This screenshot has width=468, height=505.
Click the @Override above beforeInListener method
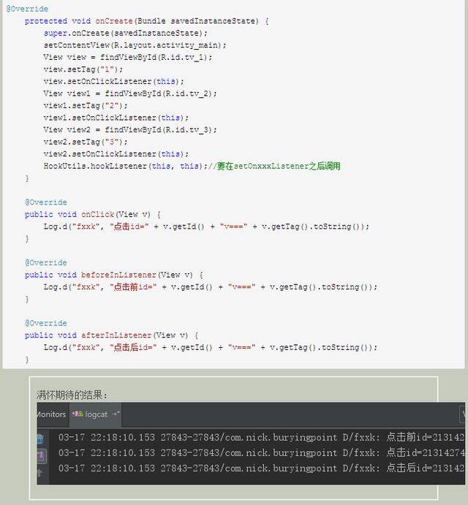tap(46, 263)
